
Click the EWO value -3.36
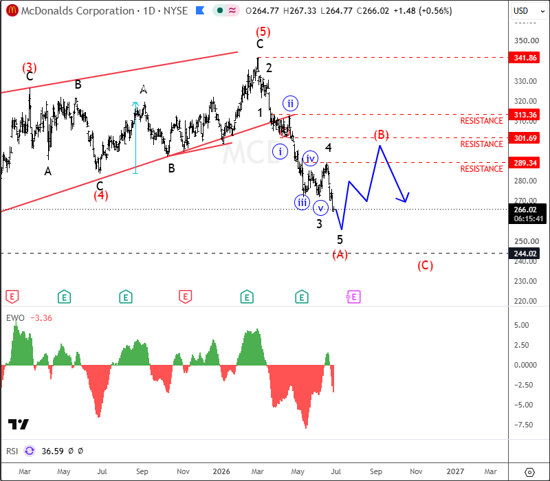pos(41,318)
